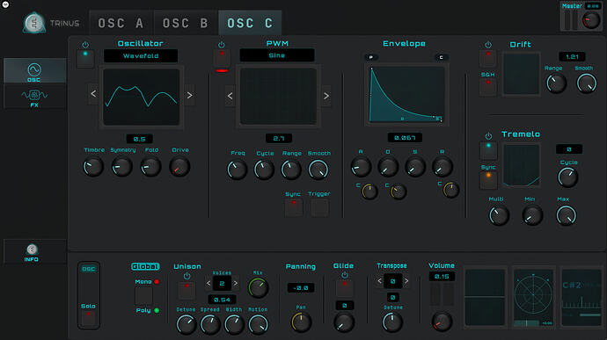Toggle the Tremolo power icon
The width and height of the screenshot is (607, 340).
point(488,136)
